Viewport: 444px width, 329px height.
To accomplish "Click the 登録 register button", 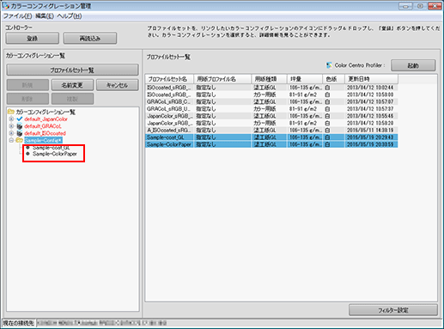I will [32, 39].
